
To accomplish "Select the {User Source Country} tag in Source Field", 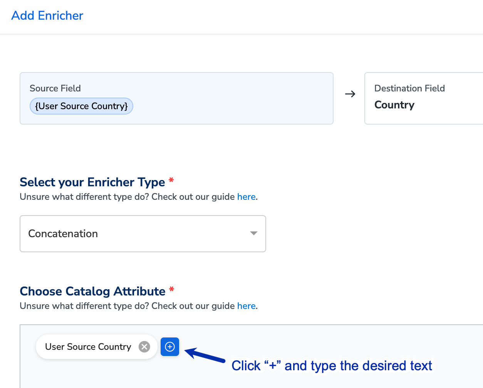I will (81, 106).
